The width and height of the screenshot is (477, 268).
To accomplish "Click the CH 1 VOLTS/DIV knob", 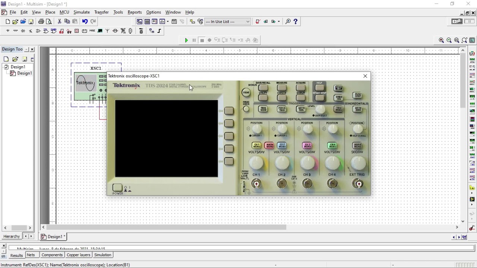I will [x=256, y=163].
